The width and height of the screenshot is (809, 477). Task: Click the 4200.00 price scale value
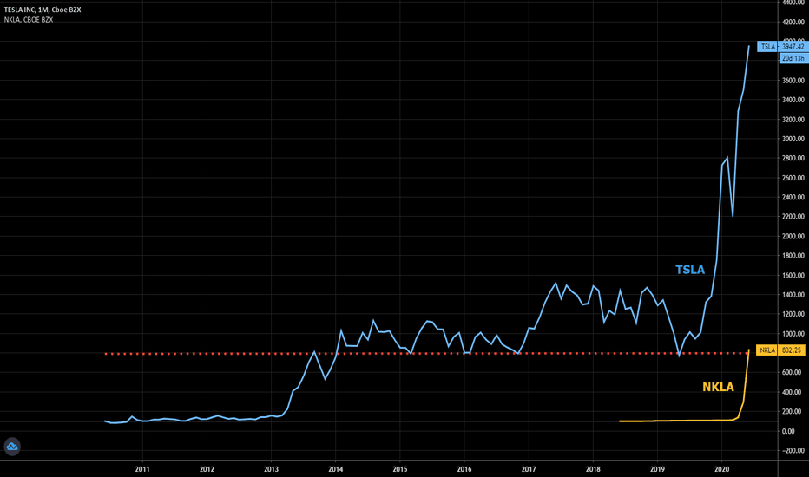tap(793, 23)
